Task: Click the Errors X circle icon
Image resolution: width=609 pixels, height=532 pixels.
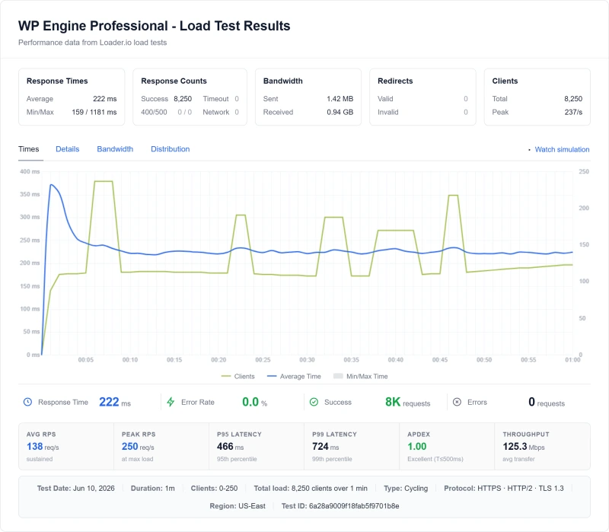Action: click(x=458, y=402)
